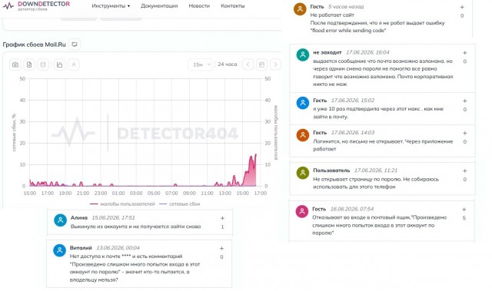Click the date 15.06.2026, 17:51
The width and height of the screenshot is (492, 291).
113,217
